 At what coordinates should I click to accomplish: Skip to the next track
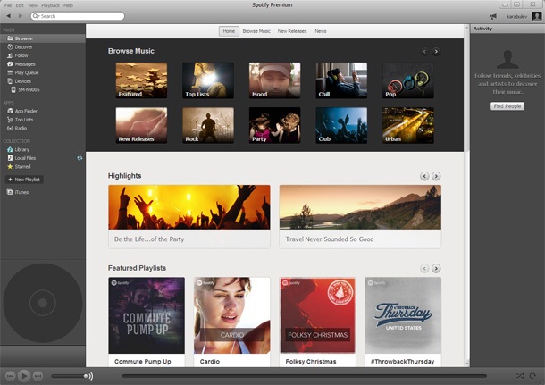(x=38, y=376)
